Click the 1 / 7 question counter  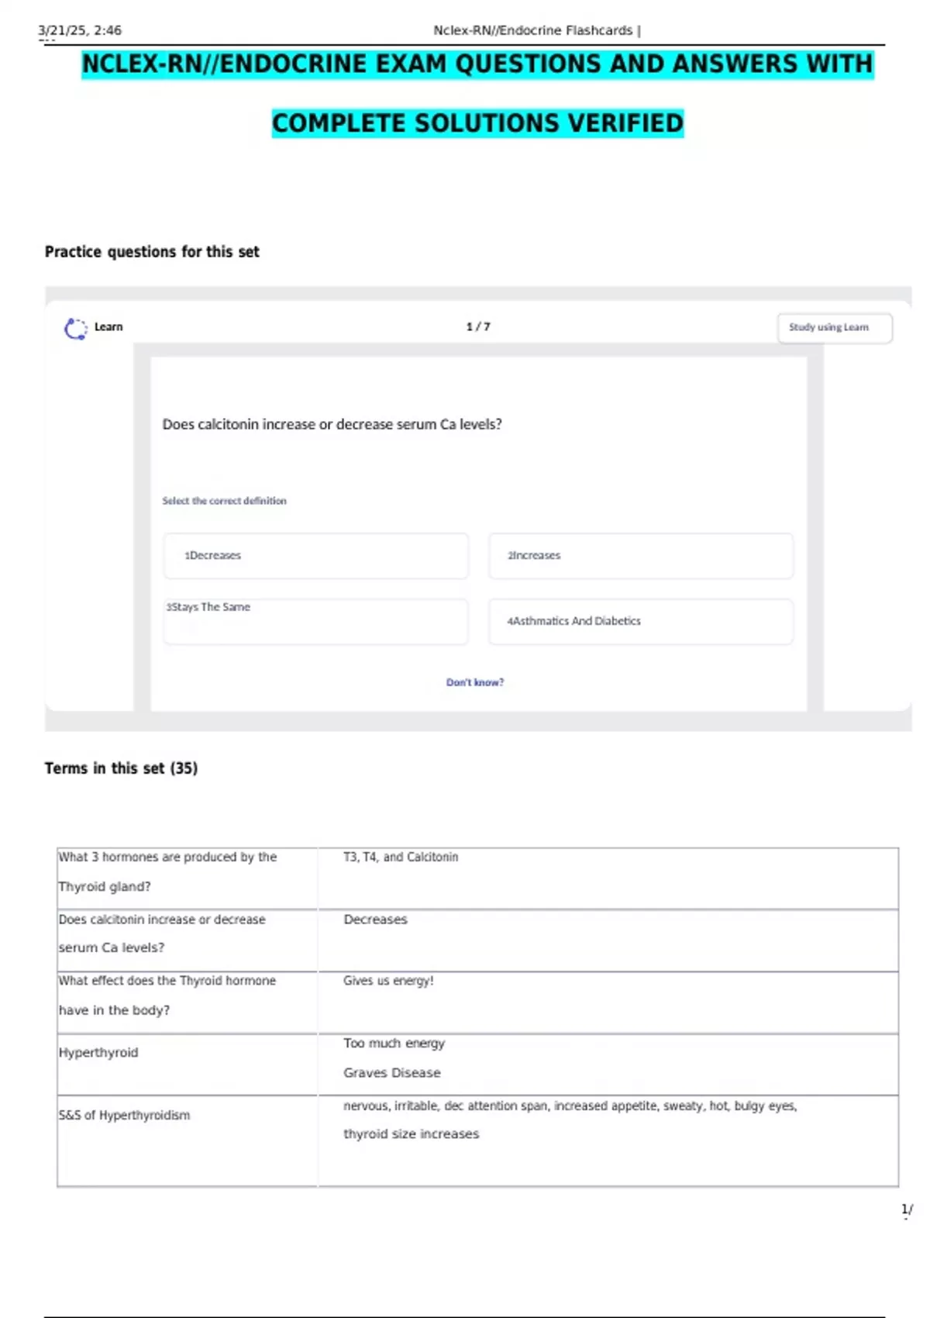tap(478, 327)
